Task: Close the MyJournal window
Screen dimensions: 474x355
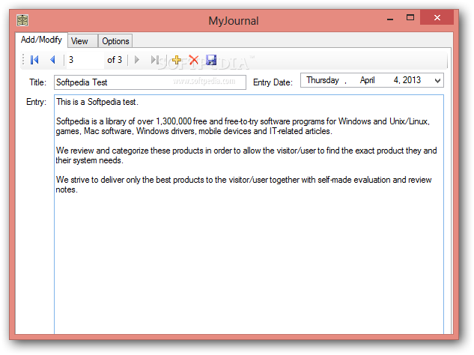Action: [437, 17]
